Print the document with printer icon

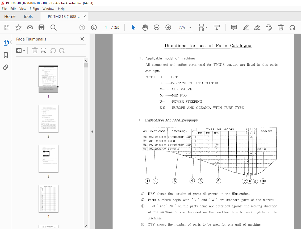41,27
